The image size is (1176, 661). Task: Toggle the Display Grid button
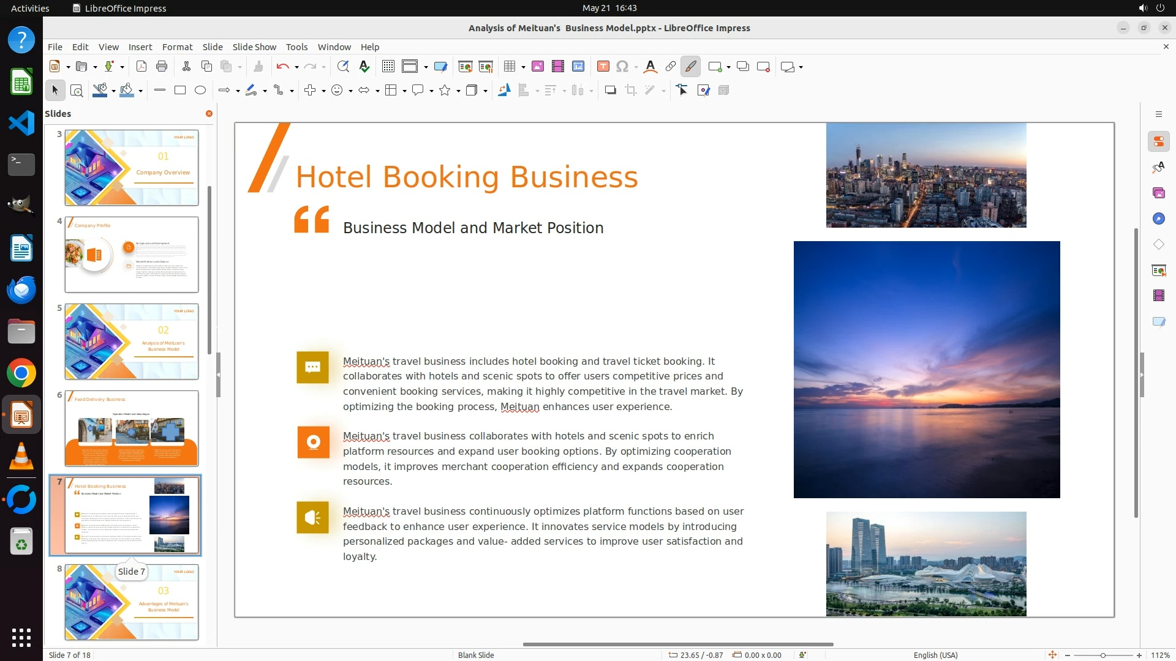click(388, 67)
